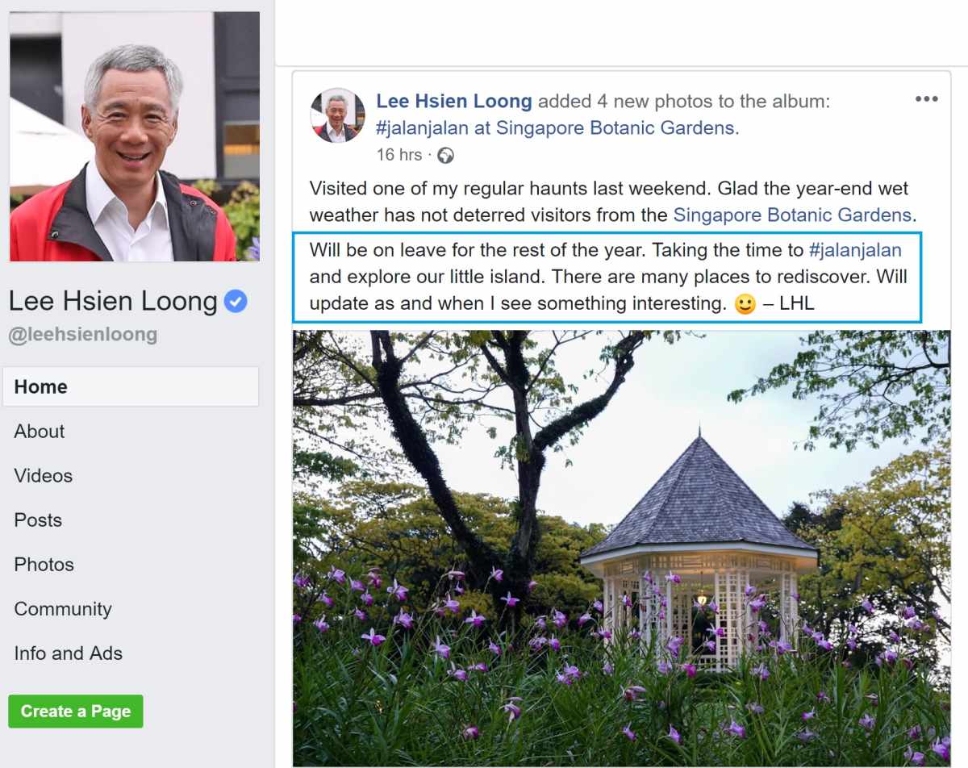
Task: Open the #jalanjalan album title link
Action: [557, 127]
